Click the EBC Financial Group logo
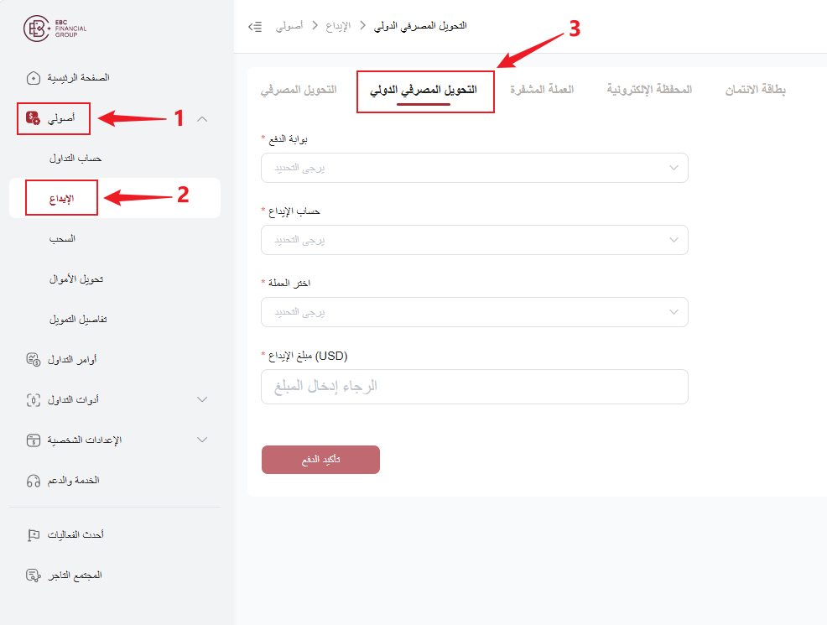Viewport: 827px width, 625px height. (55, 29)
